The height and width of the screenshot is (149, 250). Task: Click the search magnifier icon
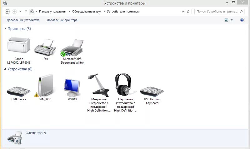point(241,12)
